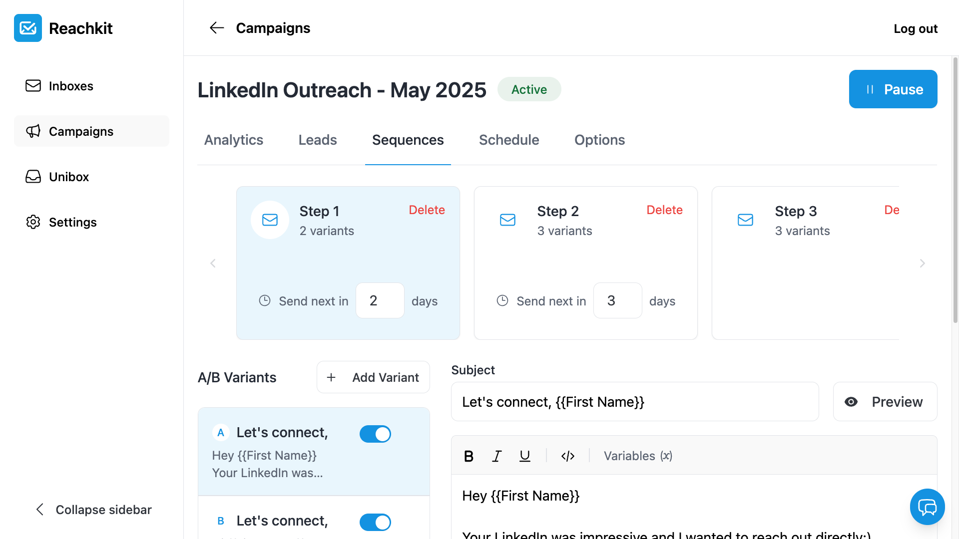Disable variant B toggle switch
The image size is (959, 539).
coord(375,523)
